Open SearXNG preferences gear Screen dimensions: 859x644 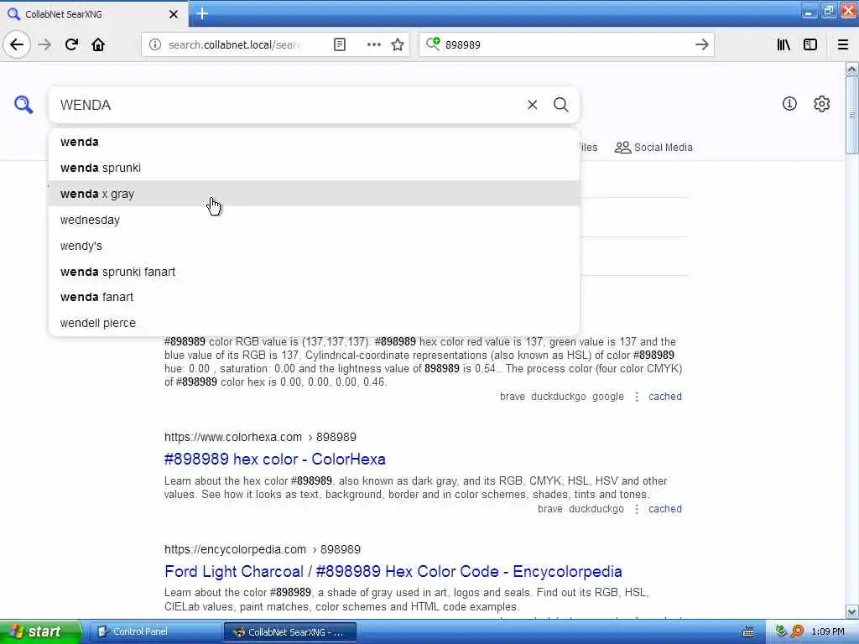click(822, 103)
